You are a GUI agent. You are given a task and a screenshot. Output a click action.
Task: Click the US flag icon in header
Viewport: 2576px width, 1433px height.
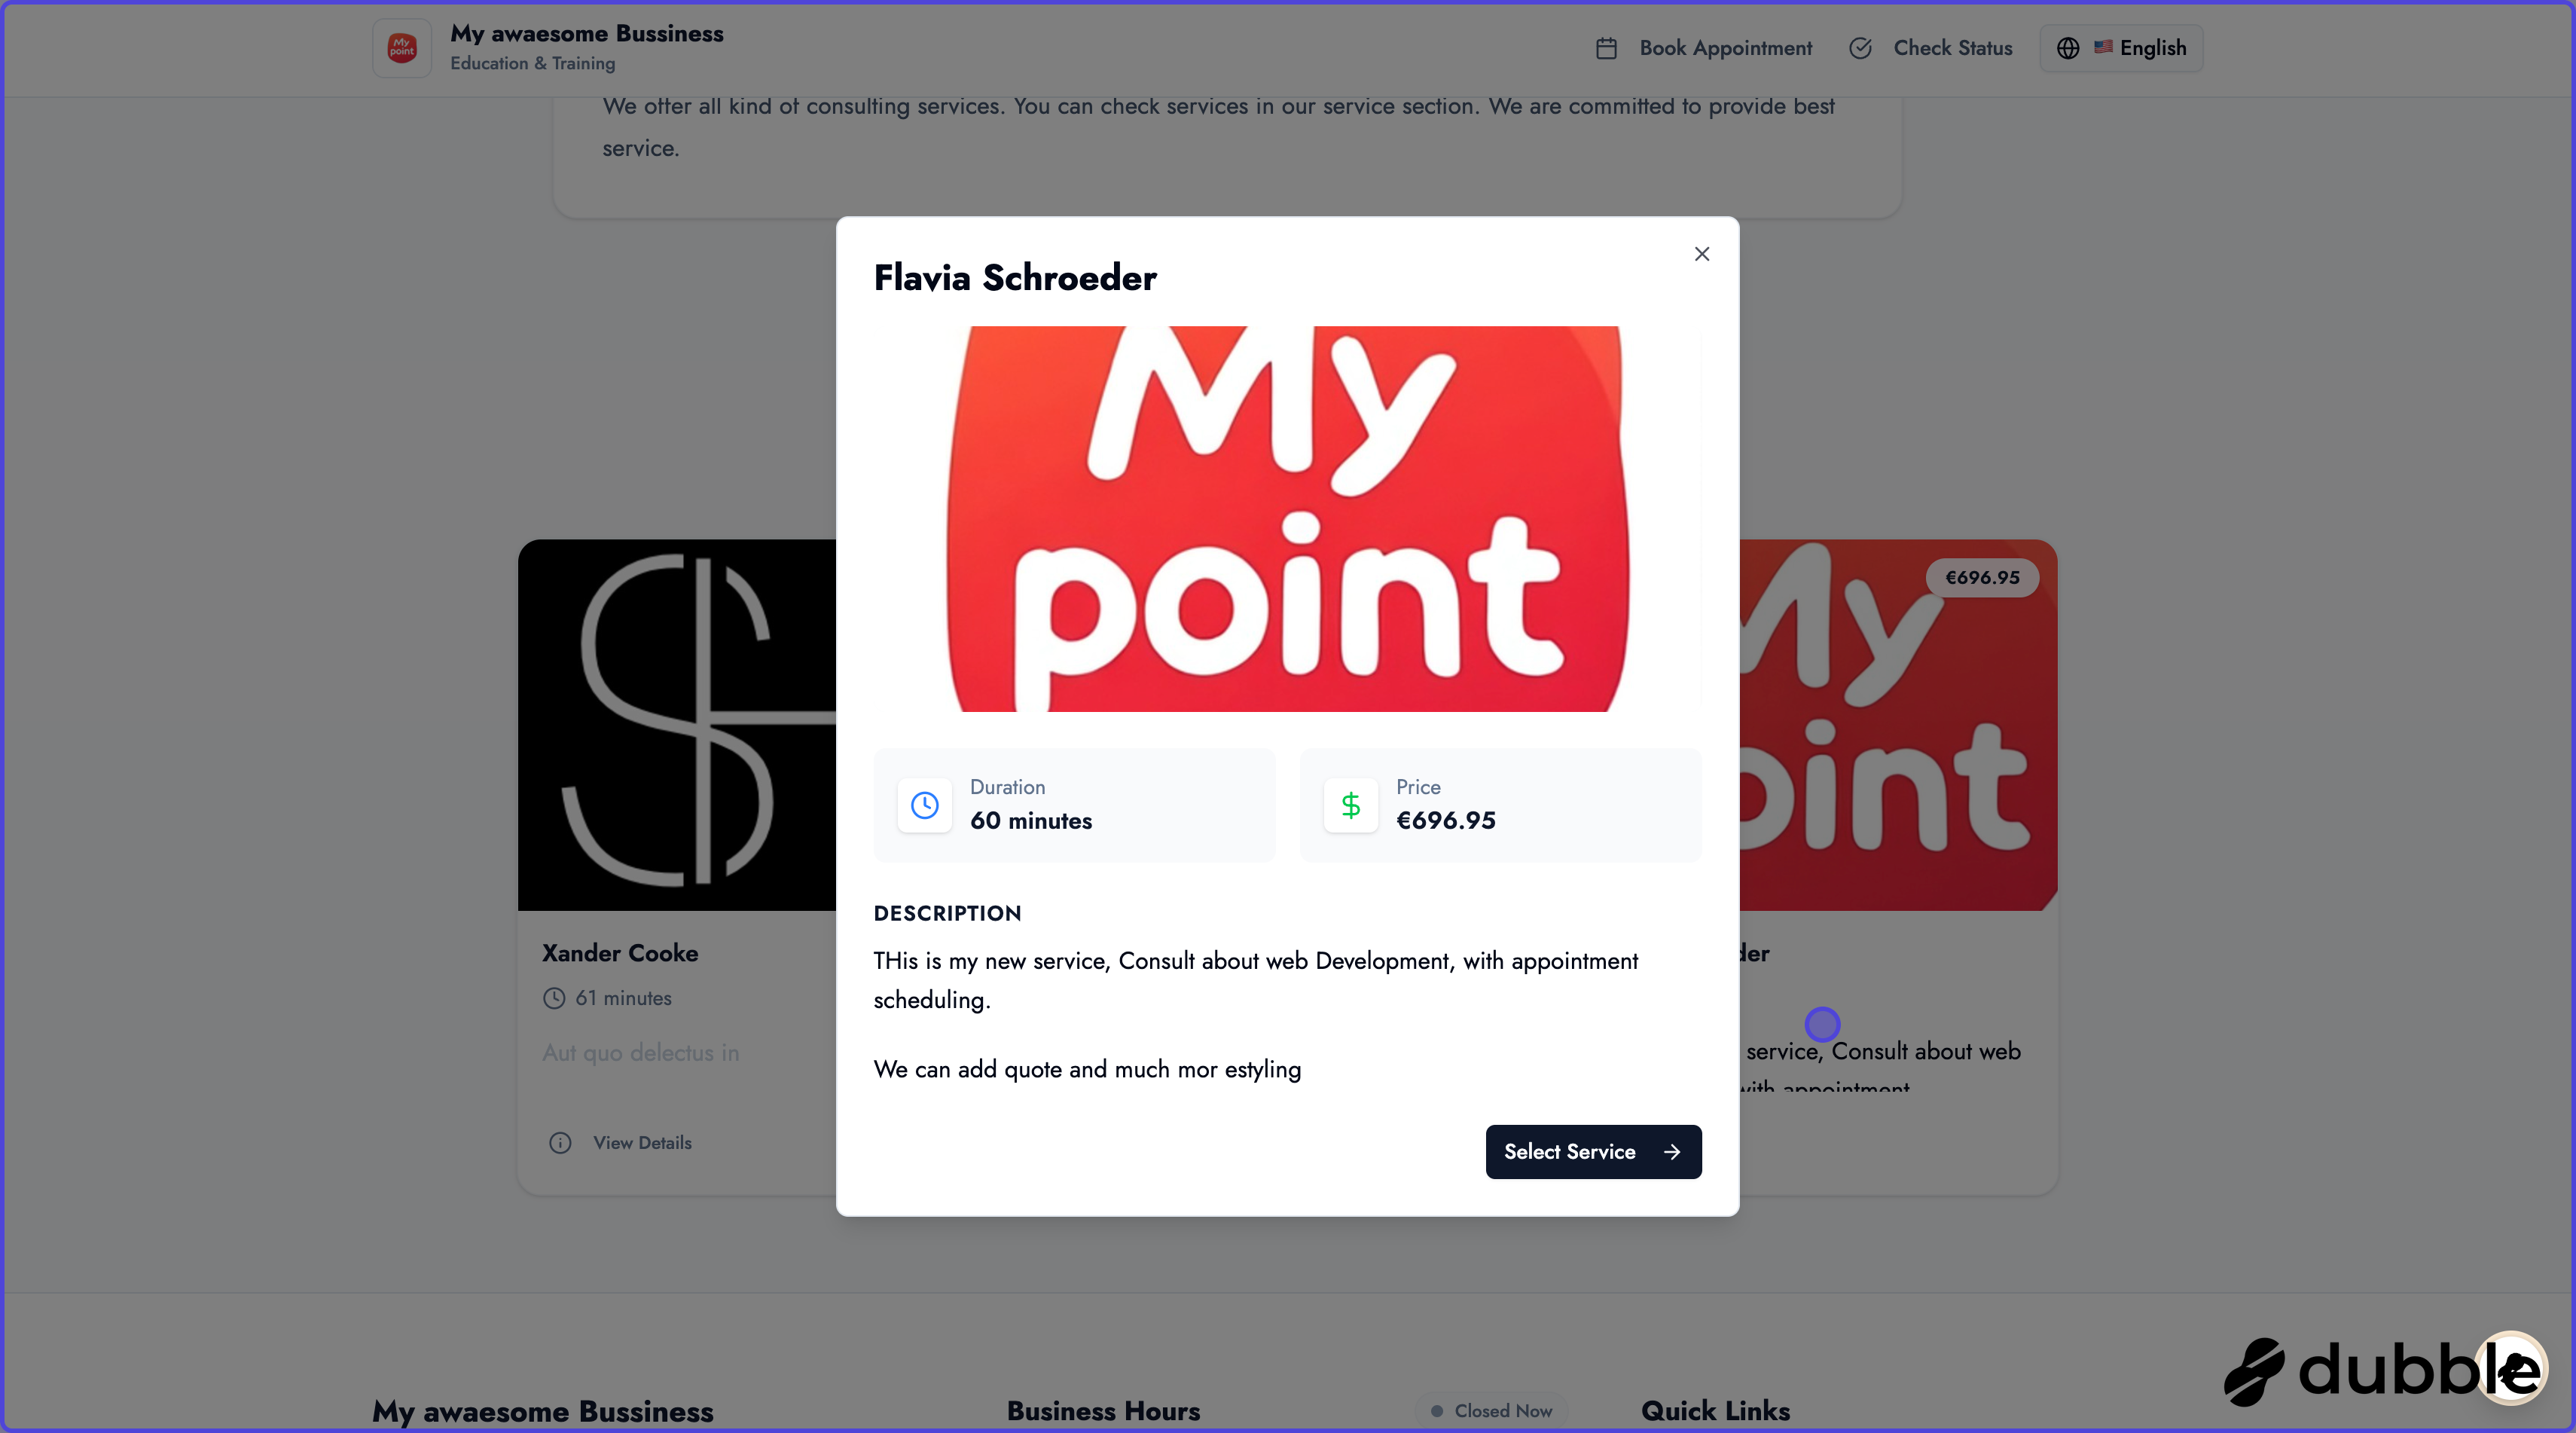[2103, 46]
